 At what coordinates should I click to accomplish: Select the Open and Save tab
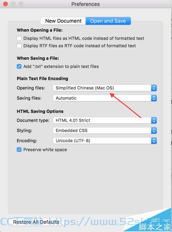click(108, 21)
